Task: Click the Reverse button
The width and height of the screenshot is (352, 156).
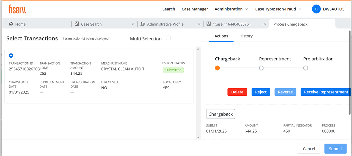Action: click(x=285, y=92)
